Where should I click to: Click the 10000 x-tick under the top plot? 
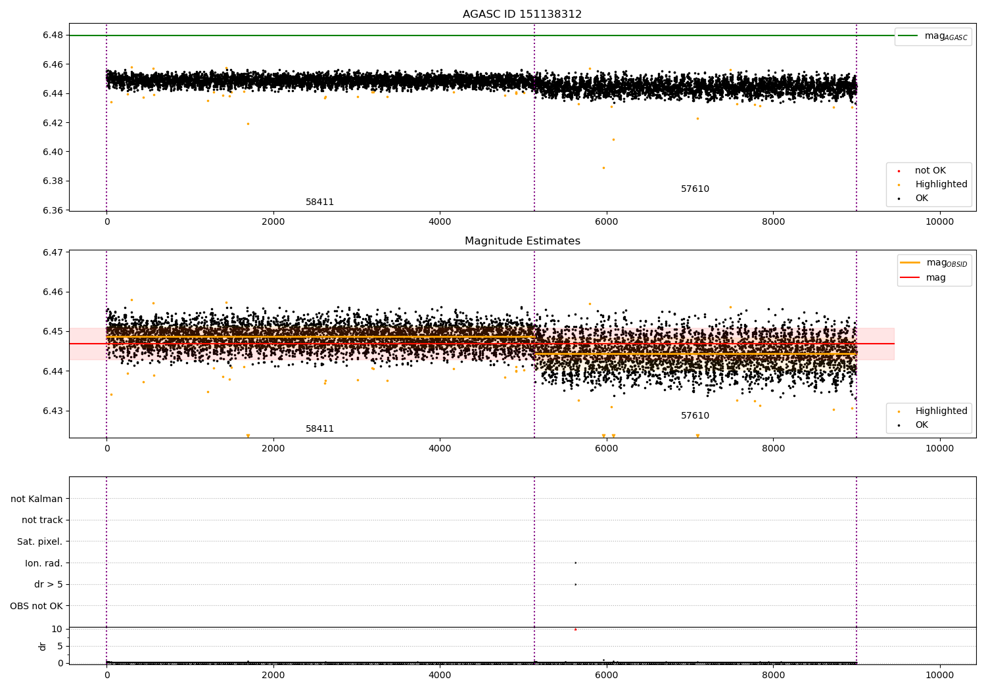939,222
